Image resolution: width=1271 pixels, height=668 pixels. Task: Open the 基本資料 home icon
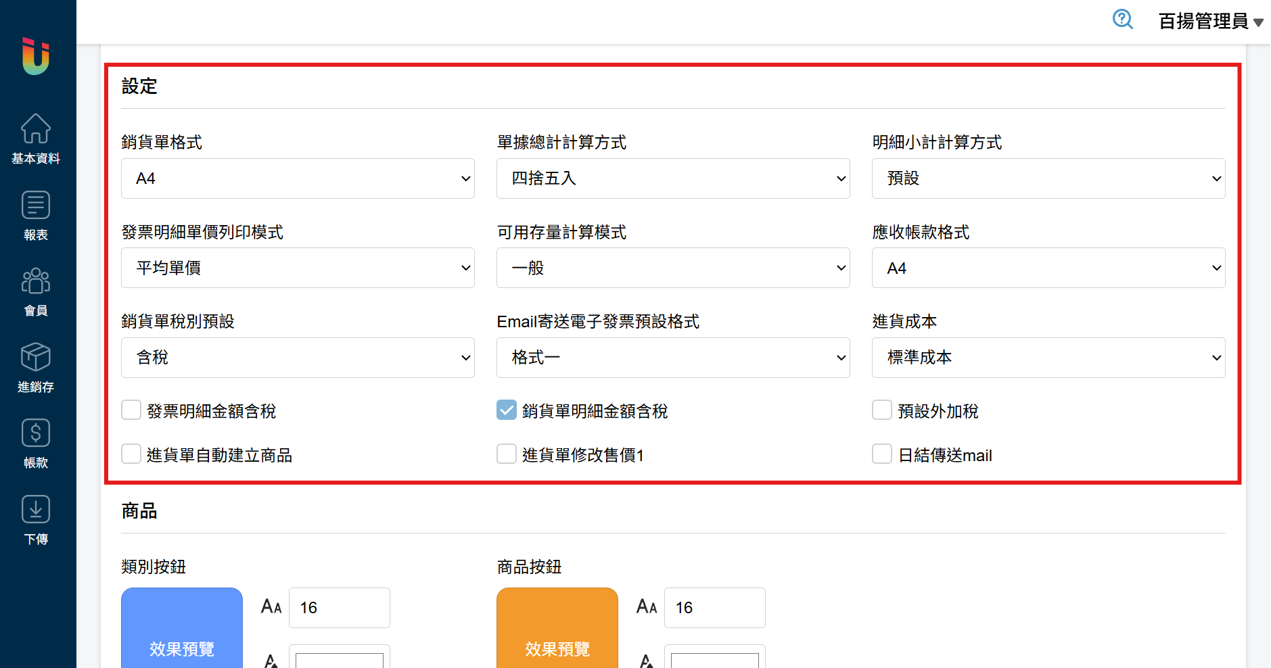[x=36, y=128]
